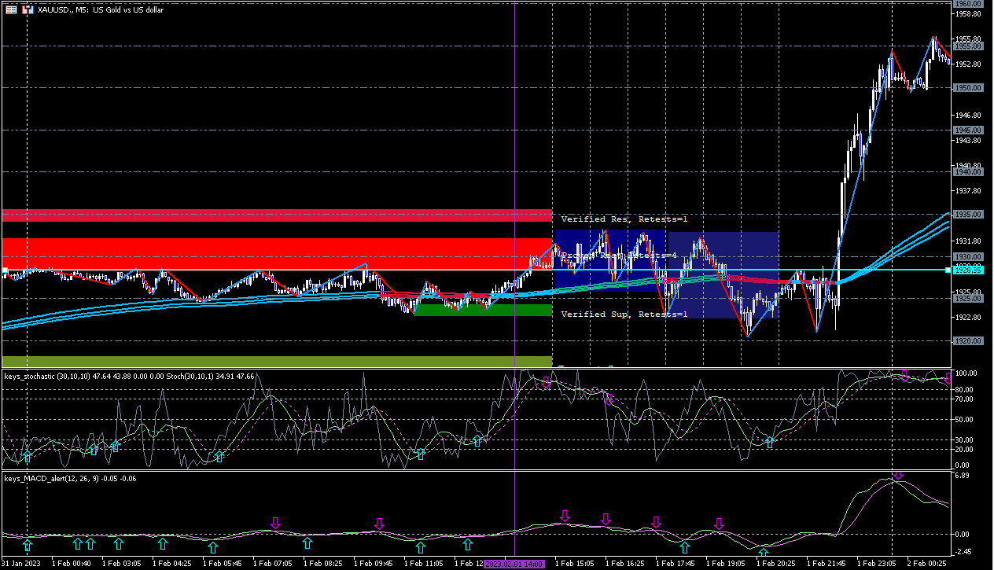994x570 pixels.
Task: Click the 1 Feb 11:05 time label
Action: (423, 564)
